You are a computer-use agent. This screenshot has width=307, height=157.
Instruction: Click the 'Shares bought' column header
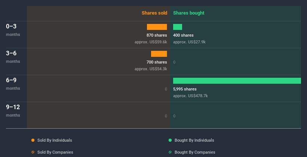(x=189, y=13)
